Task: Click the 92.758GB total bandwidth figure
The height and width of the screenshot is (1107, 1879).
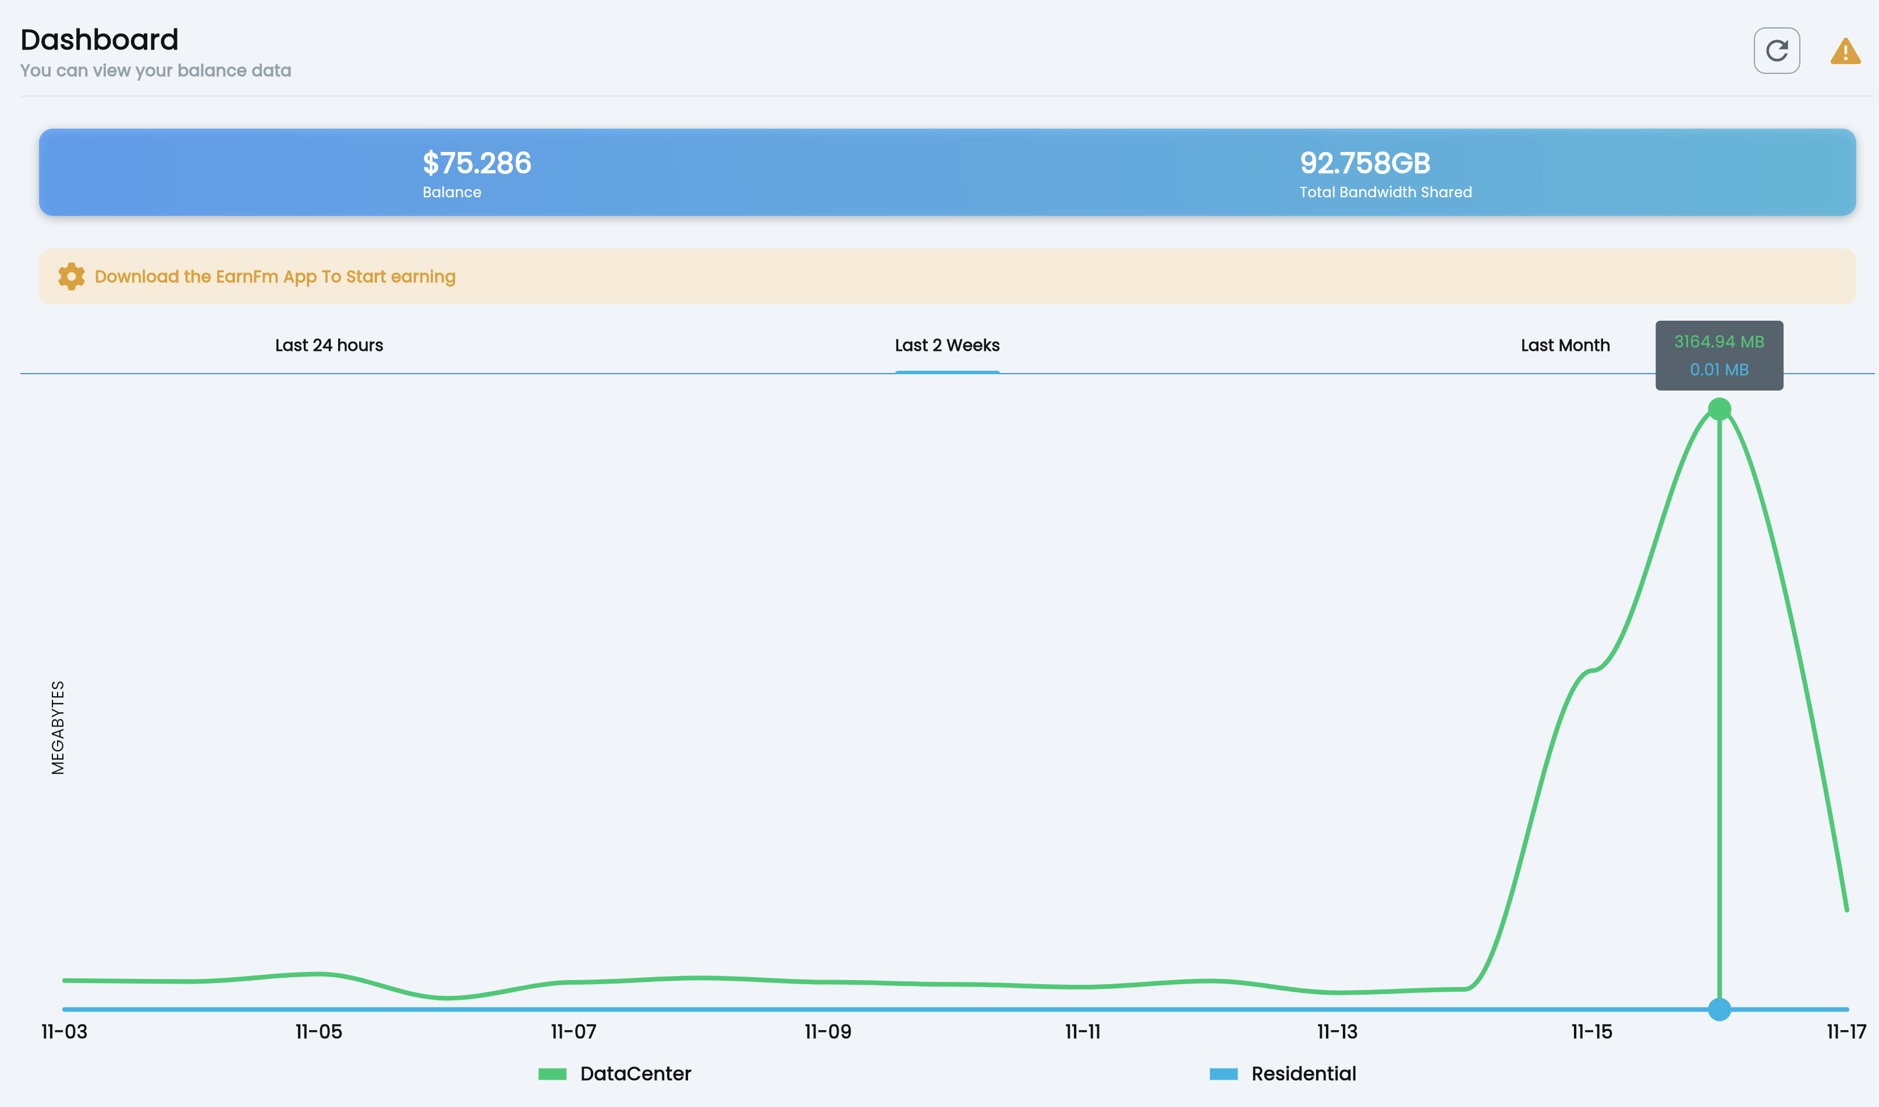Action: [x=1364, y=162]
